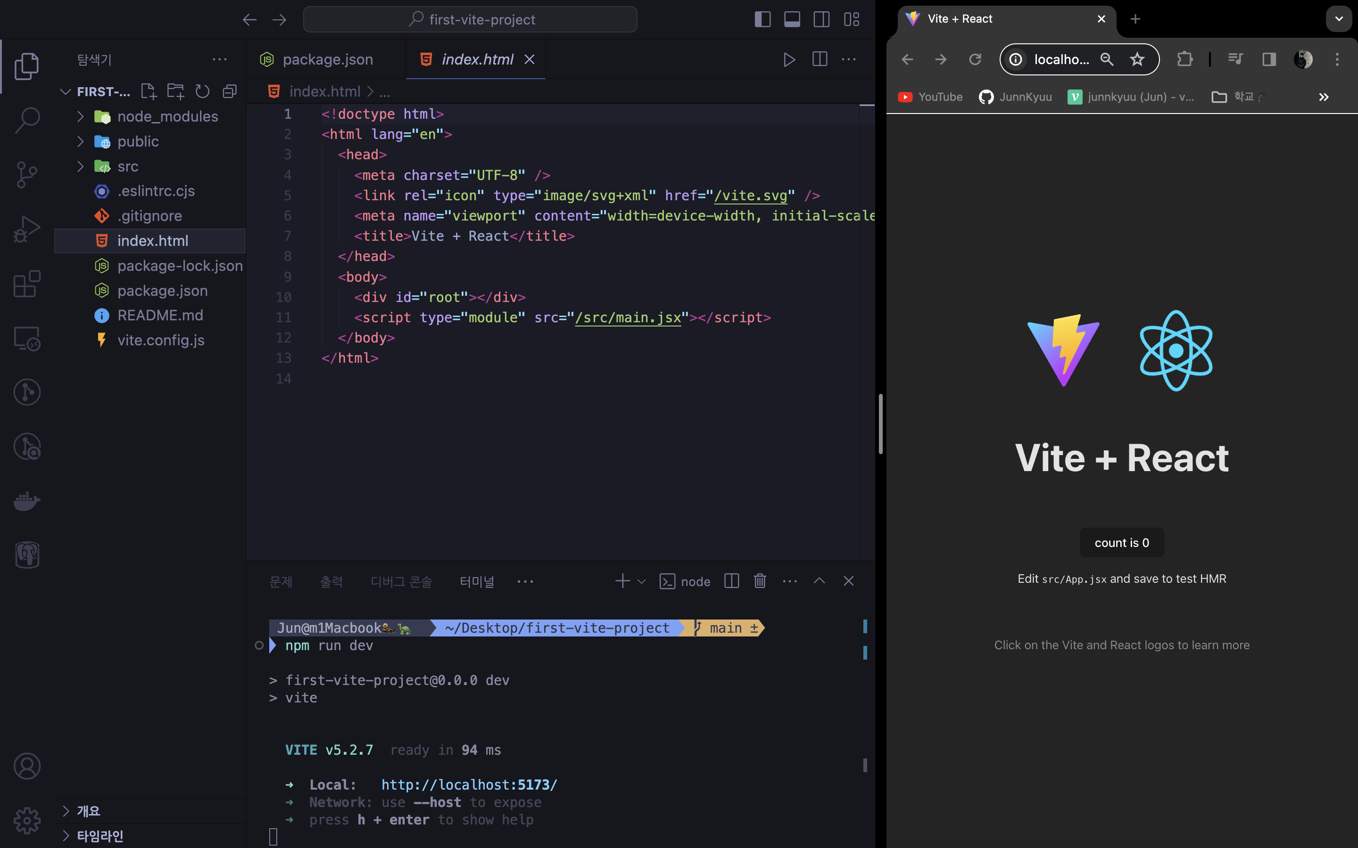Open the Search view in activity bar

(x=27, y=120)
